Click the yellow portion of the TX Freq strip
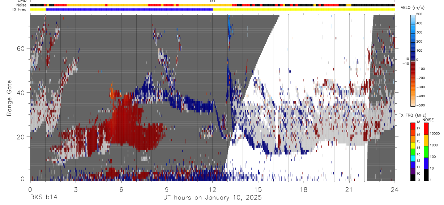This screenshot has width=444, height=205. pyautogui.click(x=304, y=9)
